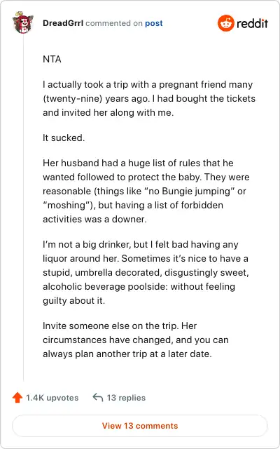Image resolution: width=280 pixels, height=449 pixels.
Task: Follow the blue "post" link
Action: tap(154, 23)
